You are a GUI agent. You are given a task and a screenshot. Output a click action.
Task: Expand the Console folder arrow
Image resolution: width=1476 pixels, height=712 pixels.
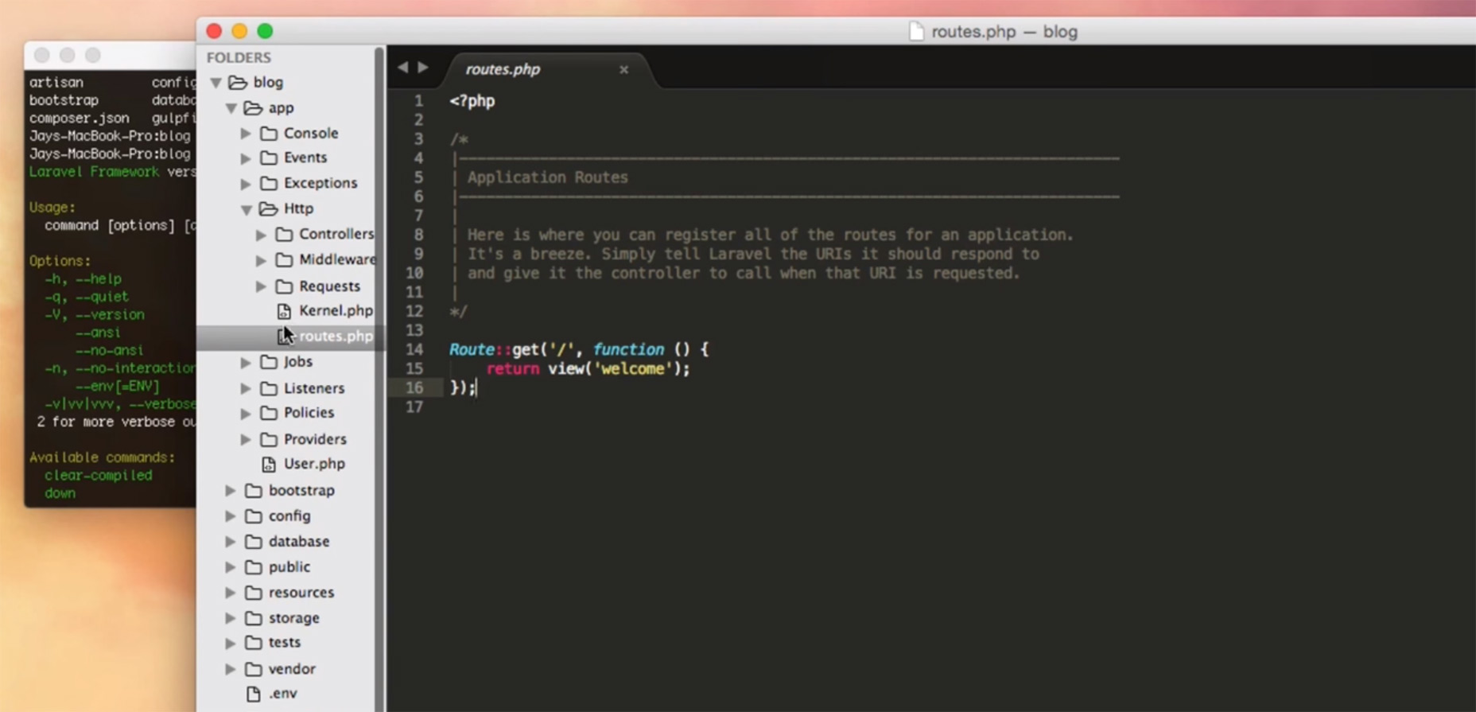[246, 134]
